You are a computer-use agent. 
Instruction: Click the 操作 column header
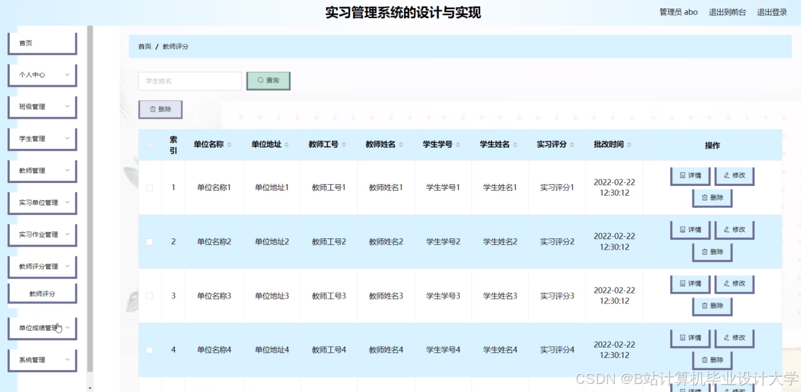pos(713,145)
